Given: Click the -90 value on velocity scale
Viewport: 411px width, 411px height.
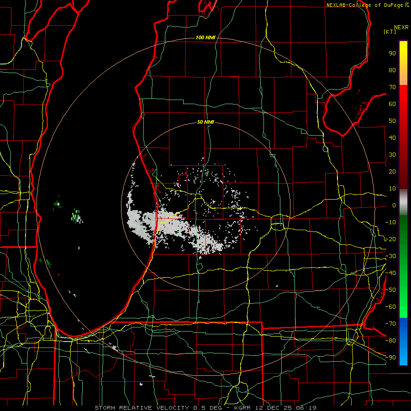Looking at the screenshot, I should click(390, 358).
